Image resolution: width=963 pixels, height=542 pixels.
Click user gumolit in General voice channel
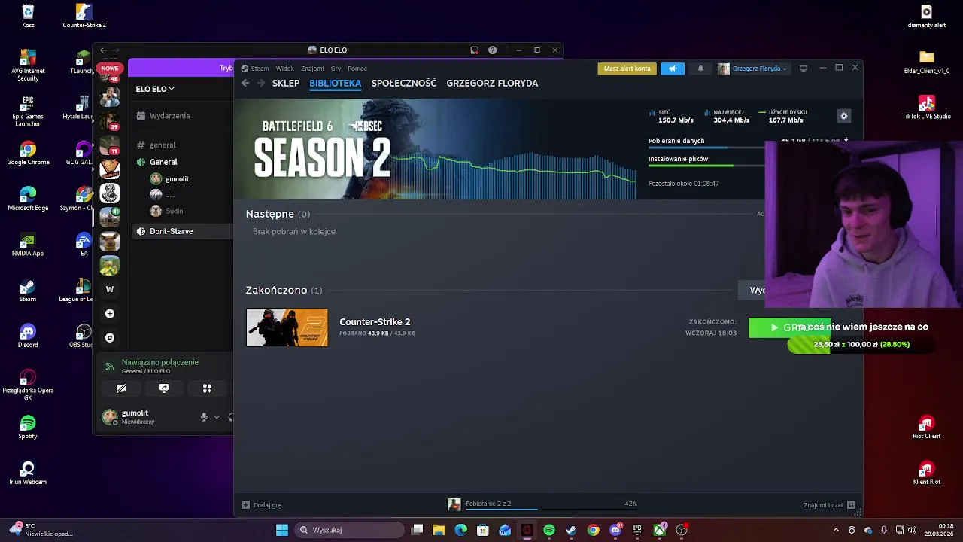tap(177, 179)
